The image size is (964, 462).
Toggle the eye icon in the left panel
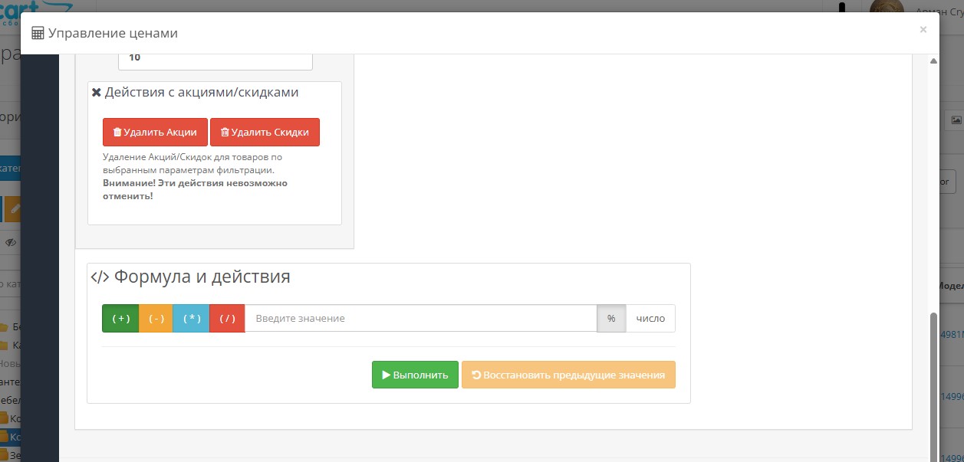pyautogui.click(x=10, y=242)
